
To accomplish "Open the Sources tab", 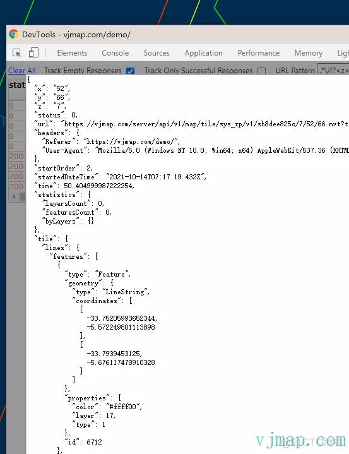I will point(157,53).
